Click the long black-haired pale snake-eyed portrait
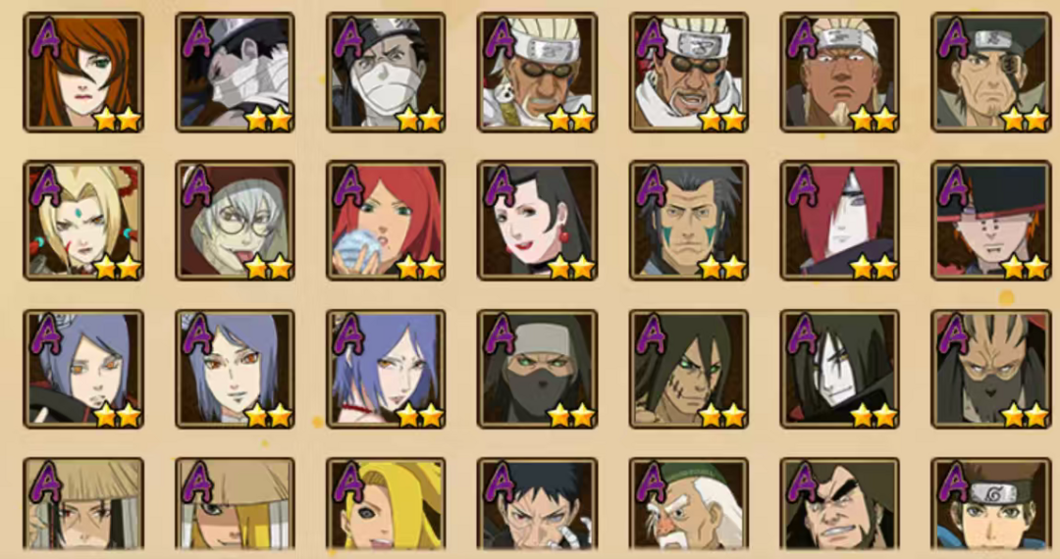Viewport: 1060px width, 559px height. click(839, 370)
